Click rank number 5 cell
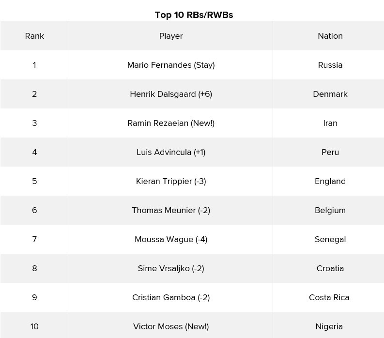The image size is (384, 338). coord(34,181)
